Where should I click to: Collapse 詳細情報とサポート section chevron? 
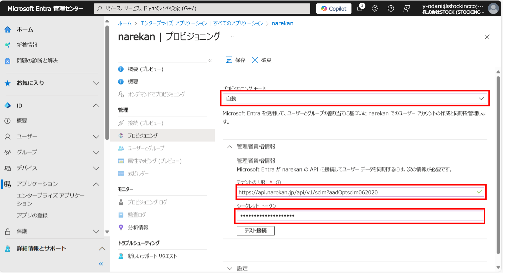point(102,249)
